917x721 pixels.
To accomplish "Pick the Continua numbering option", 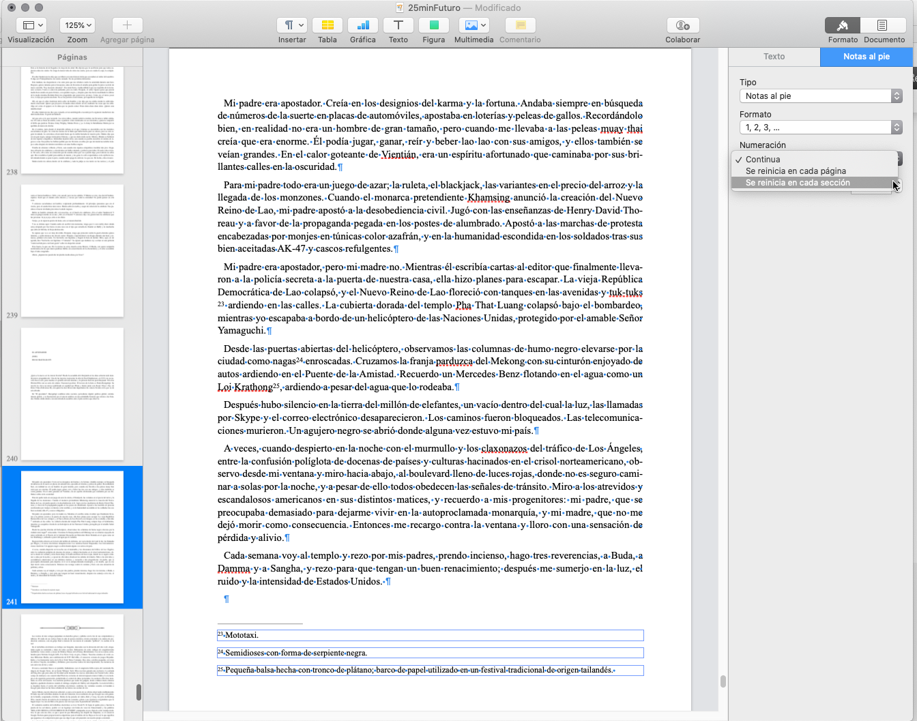I will point(763,160).
